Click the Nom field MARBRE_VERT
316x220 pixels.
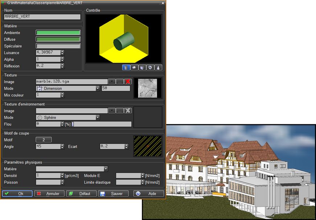coord(42,17)
